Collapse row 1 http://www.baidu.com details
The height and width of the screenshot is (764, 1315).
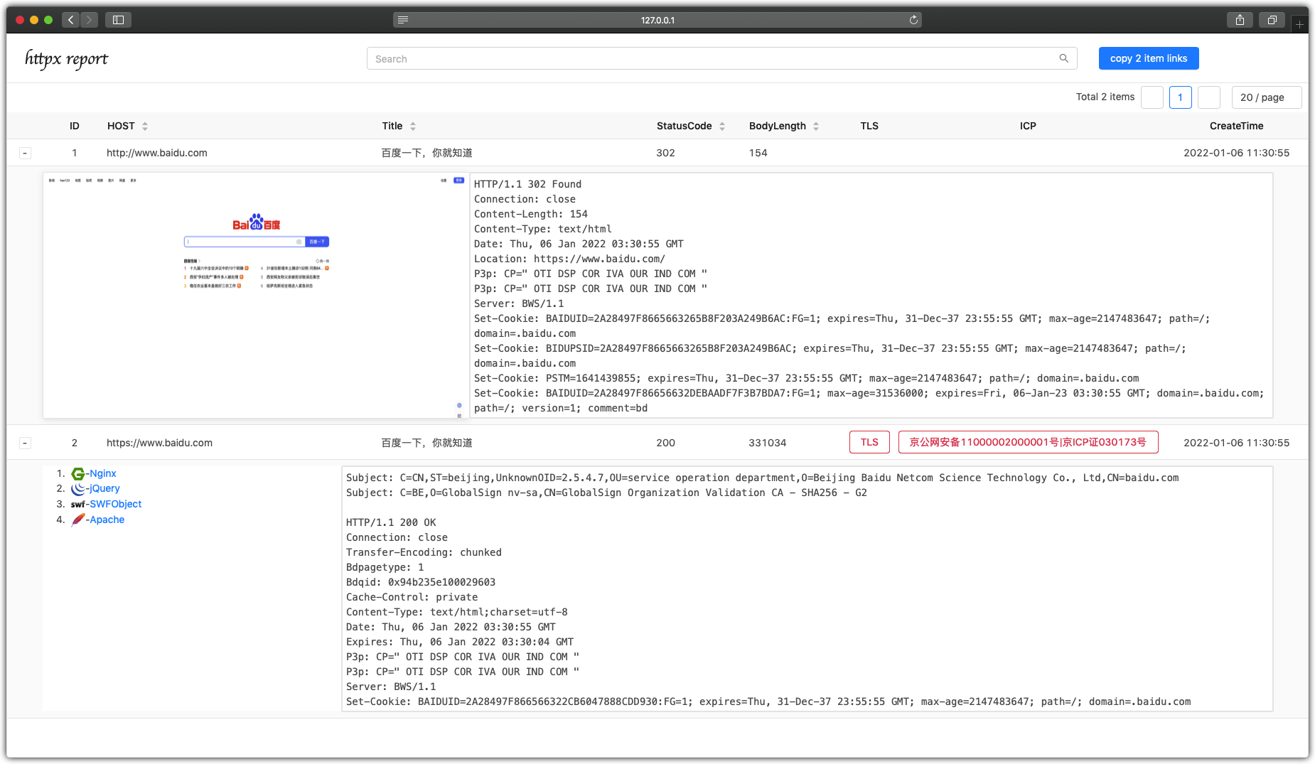coord(25,153)
